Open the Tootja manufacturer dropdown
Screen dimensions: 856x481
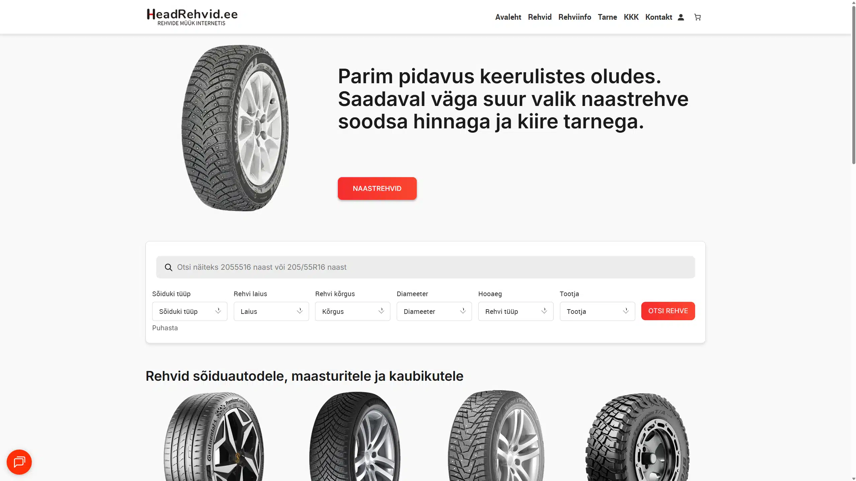coord(597,312)
